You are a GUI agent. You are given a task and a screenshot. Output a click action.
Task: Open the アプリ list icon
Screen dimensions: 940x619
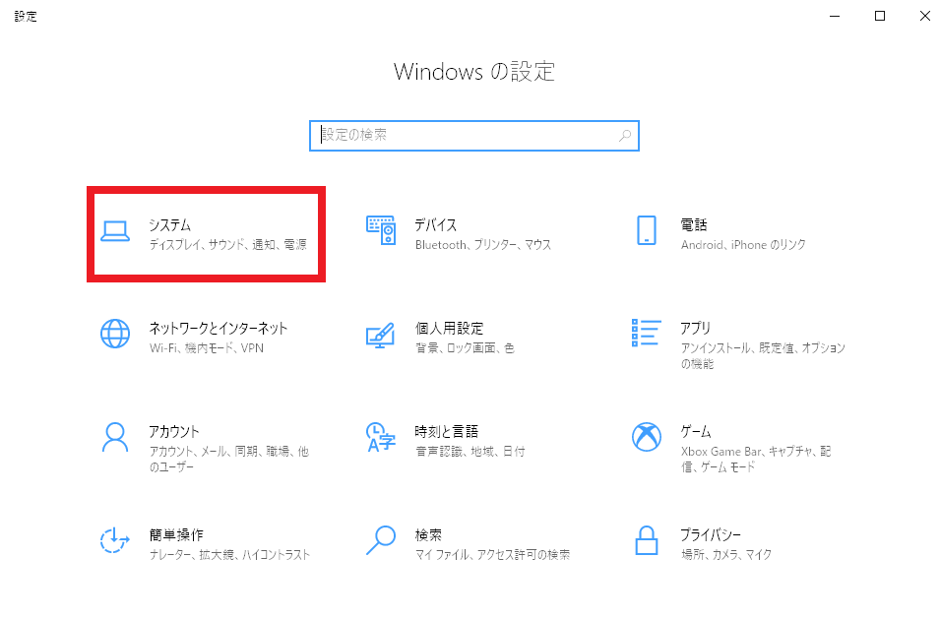coord(647,334)
